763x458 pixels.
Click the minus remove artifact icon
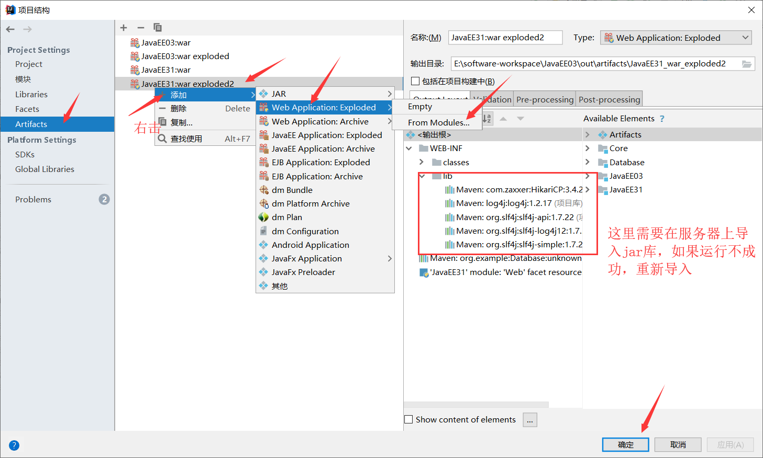coord(140,28)
